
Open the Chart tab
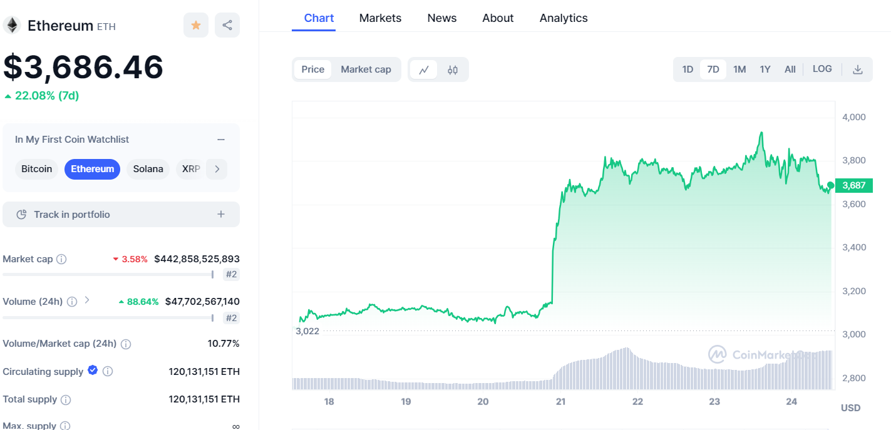click(x=319, y=18)
